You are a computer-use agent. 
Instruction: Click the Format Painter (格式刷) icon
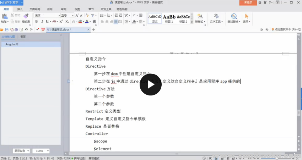26,16
